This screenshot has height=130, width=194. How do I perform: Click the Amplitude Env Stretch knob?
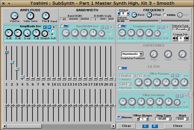click(x=45, y=33)
